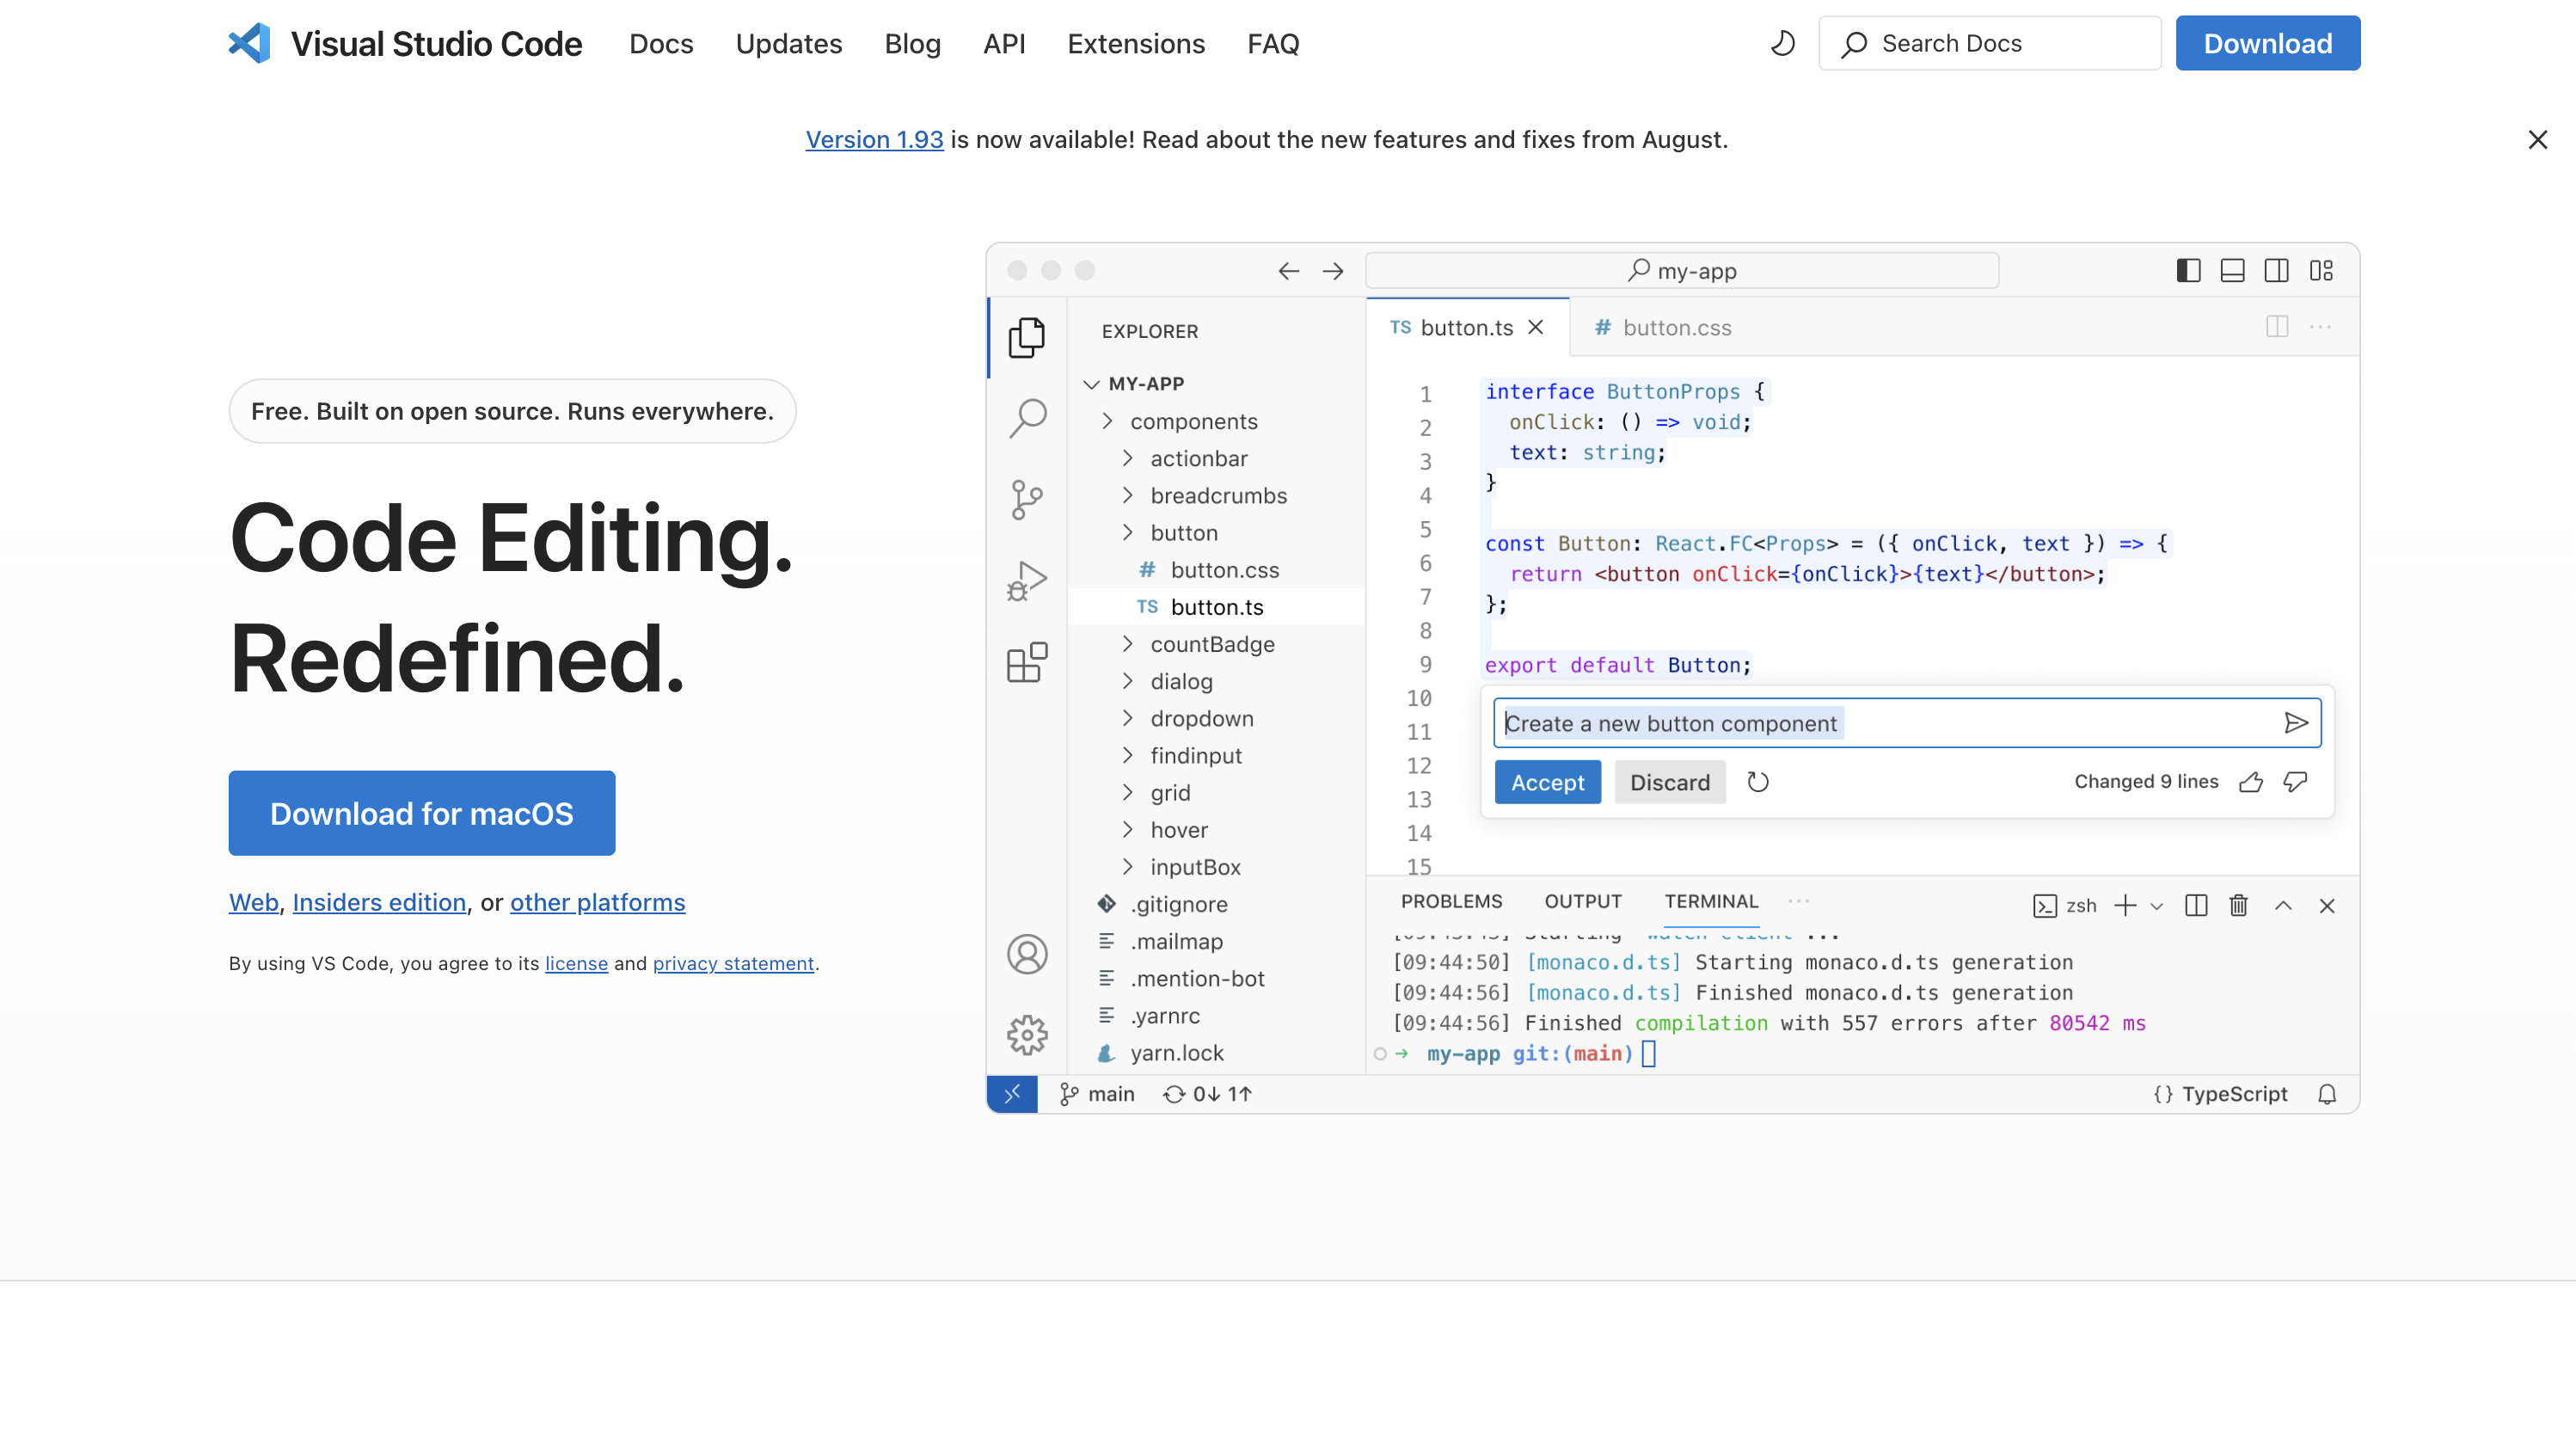Dismiss the version announcement banner

pyautogui.click(x=2537, y=140)
